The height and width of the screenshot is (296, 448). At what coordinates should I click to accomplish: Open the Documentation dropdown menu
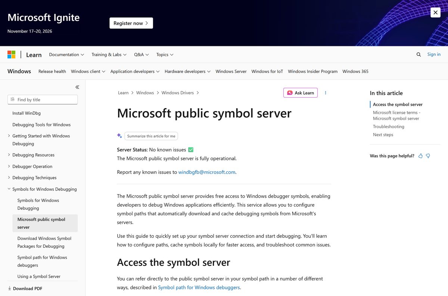click(x=66, y=55)
